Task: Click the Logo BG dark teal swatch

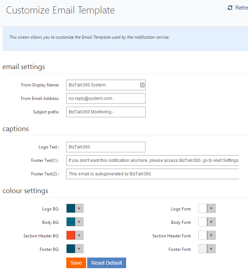Action: (x=71, y=209)
